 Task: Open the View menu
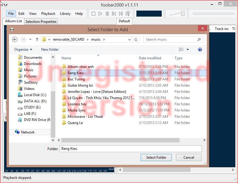point(33,14)
